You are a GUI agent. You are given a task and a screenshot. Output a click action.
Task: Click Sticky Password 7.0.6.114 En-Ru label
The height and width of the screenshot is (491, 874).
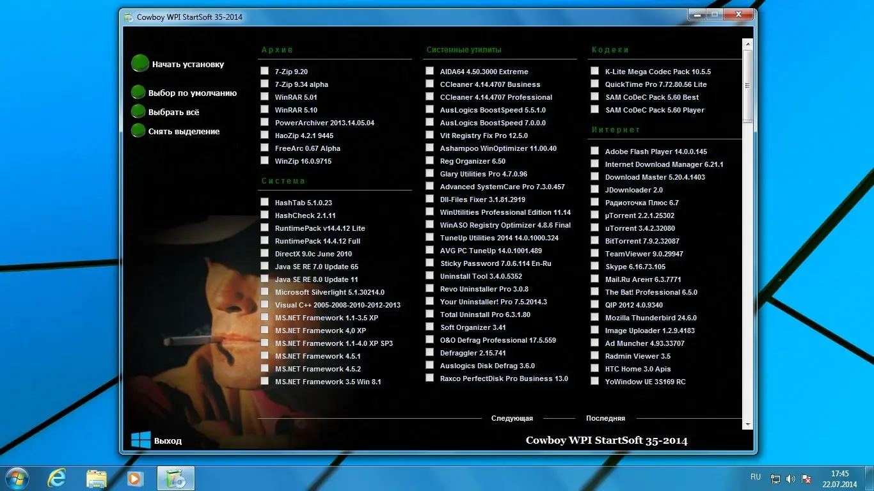click(x=496, y=263)
